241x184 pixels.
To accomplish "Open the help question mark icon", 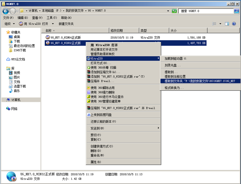I will coord(234,24).
